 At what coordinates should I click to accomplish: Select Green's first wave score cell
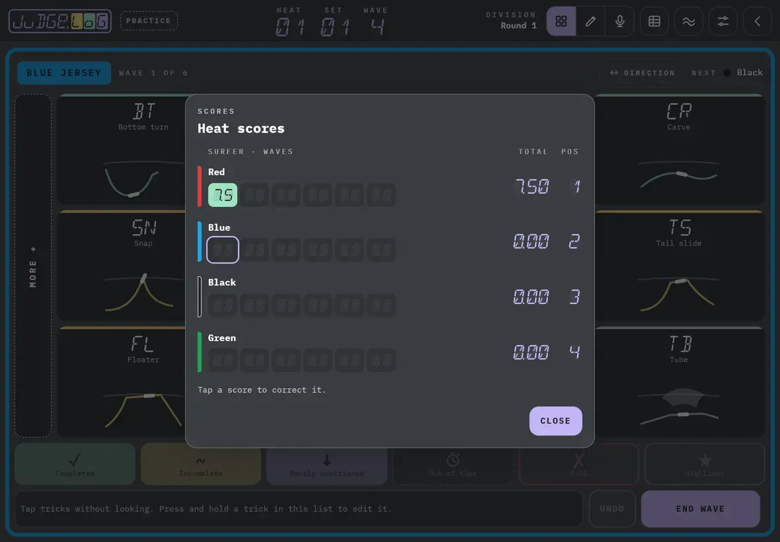(x=222, y=360)
